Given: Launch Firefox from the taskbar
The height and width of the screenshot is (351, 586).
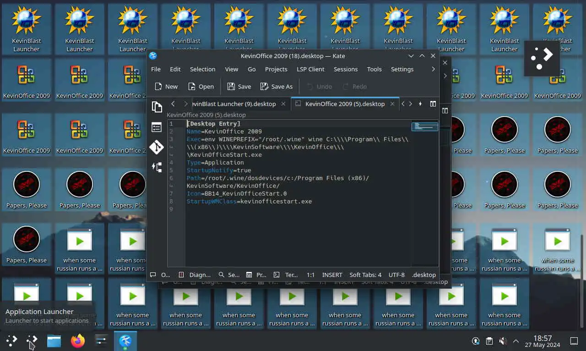Looking at the screenshot, I should 78,340.
